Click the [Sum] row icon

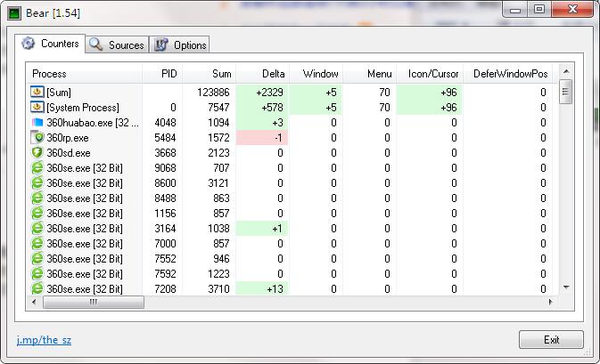pos(37,92)
